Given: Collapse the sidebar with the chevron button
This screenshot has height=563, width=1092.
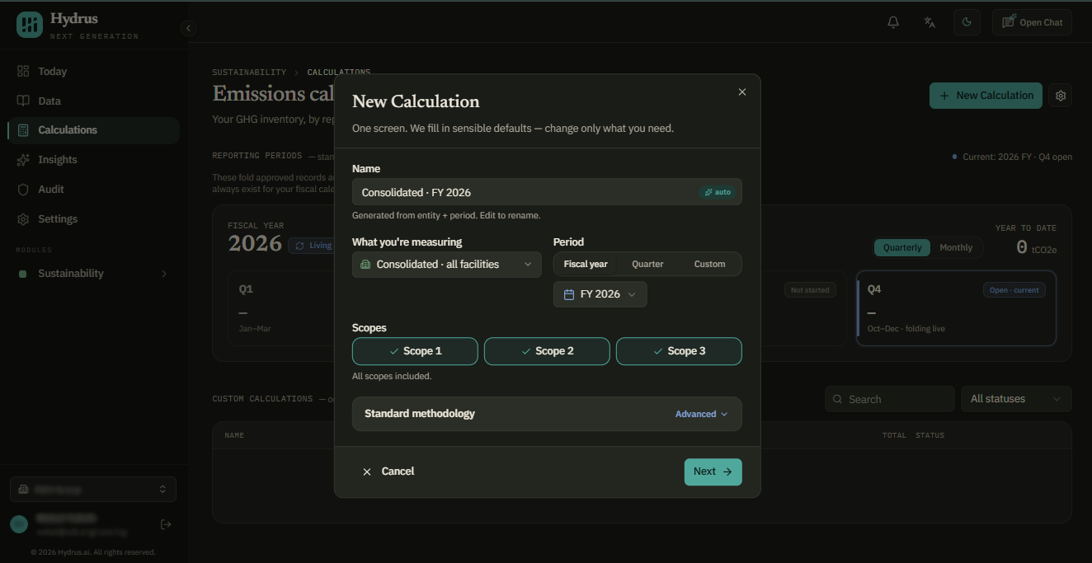Looking at the screenshot, I should 188,28.
